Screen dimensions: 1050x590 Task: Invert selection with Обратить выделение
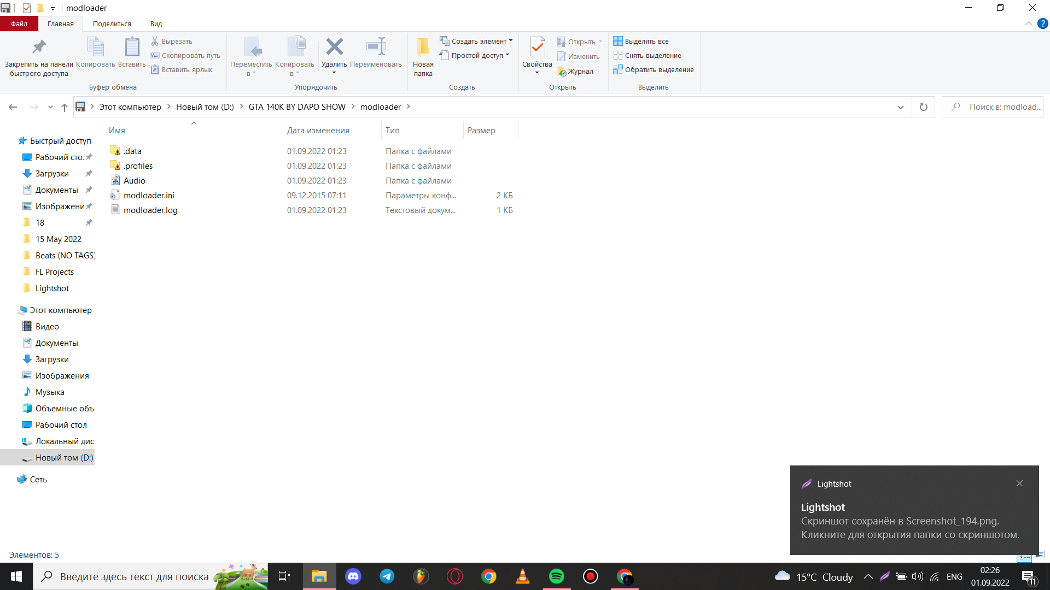[654, 69]
